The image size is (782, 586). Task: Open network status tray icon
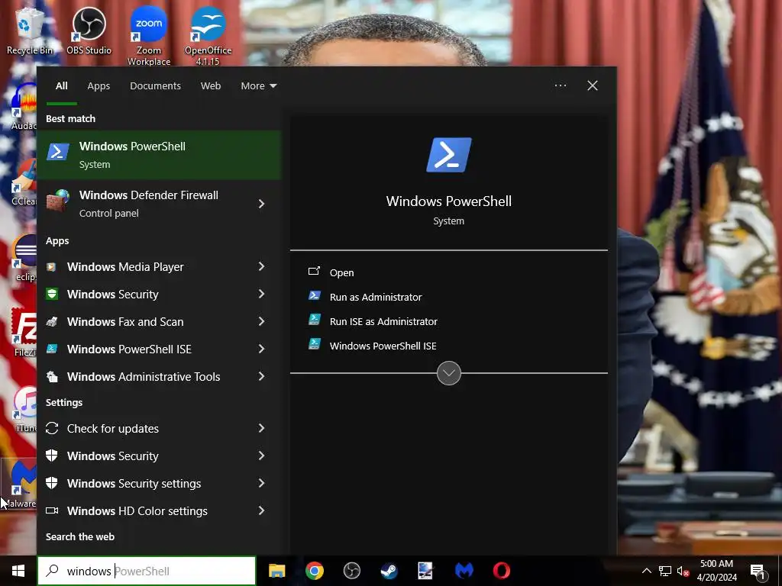point(665,571)
